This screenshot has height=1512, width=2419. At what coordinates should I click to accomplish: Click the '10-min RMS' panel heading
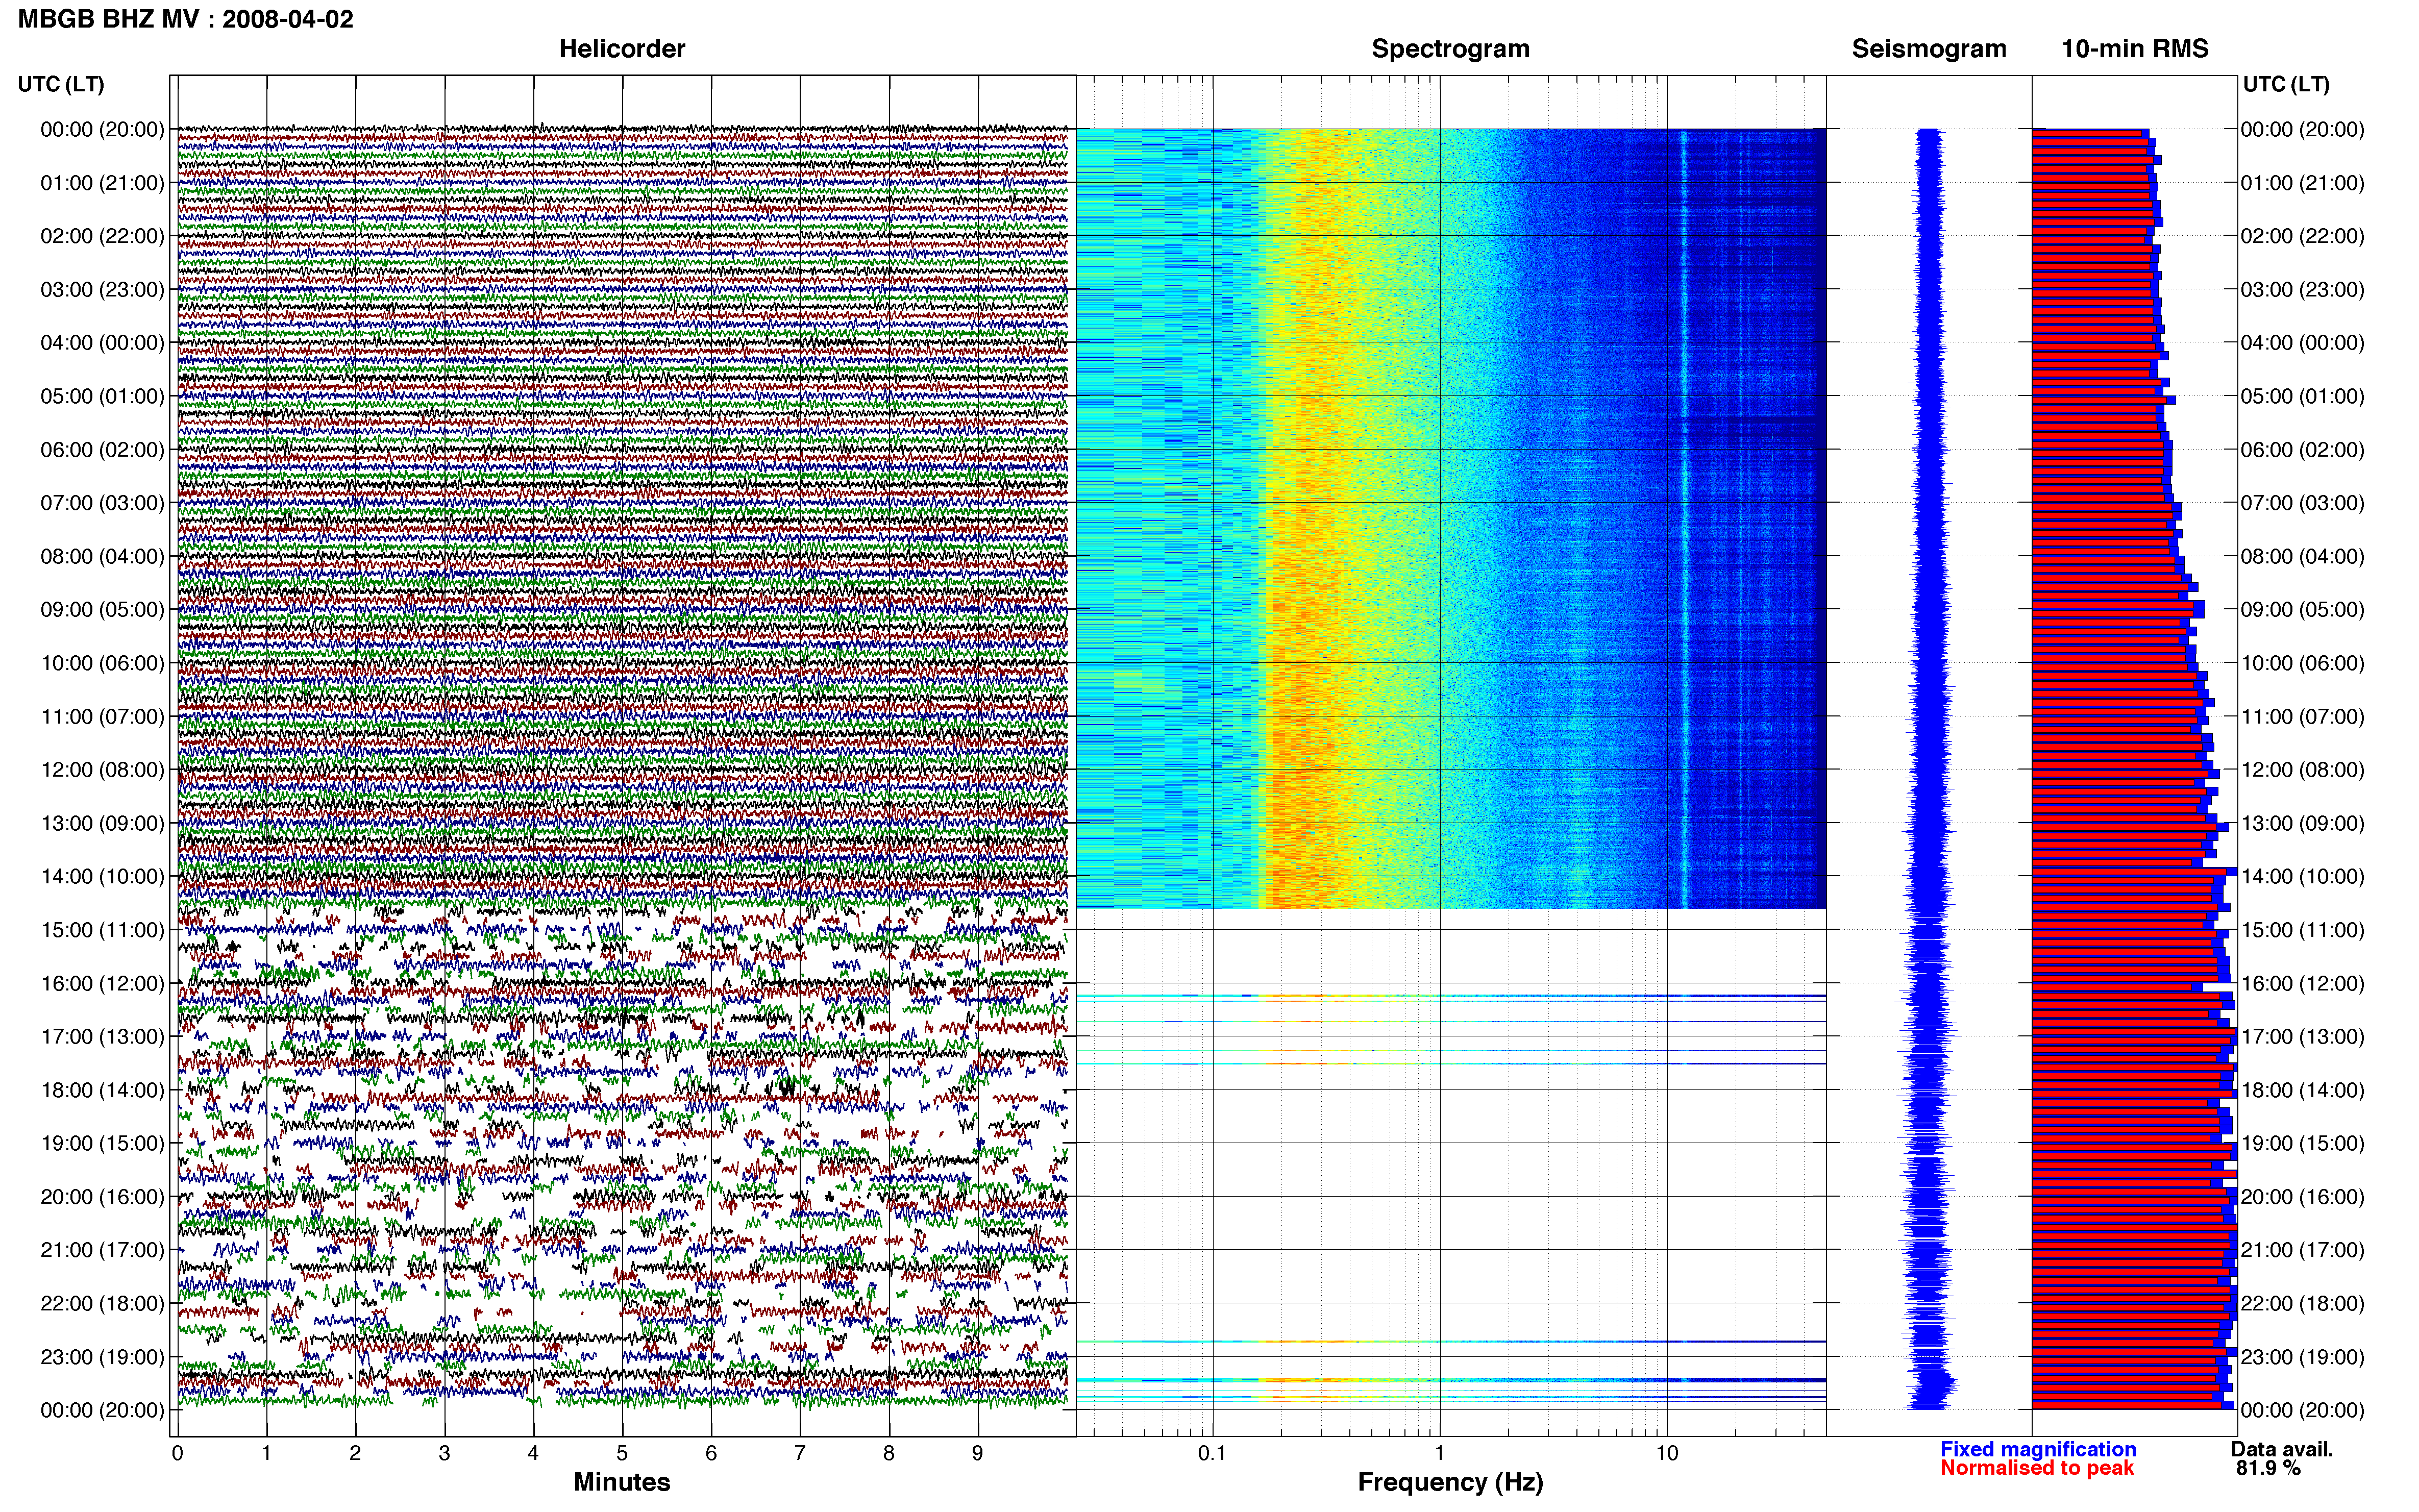[x=2135, y=49]
